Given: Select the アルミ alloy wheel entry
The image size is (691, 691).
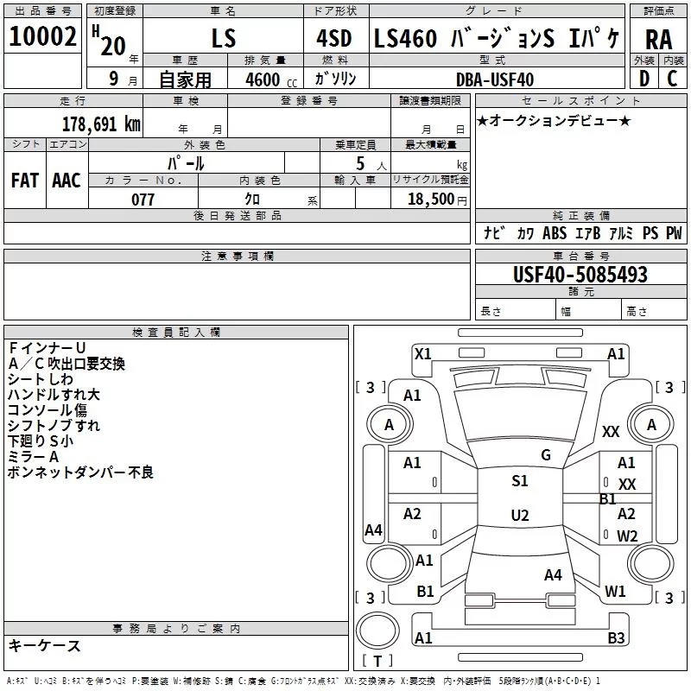Looking at the screenshot, I should click(621, 233).
